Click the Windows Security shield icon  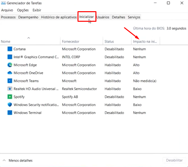(x=10, y=105)
